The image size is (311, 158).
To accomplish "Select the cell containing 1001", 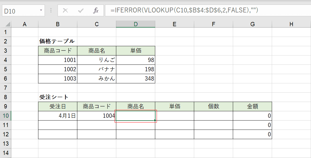I will pos(58,60).
